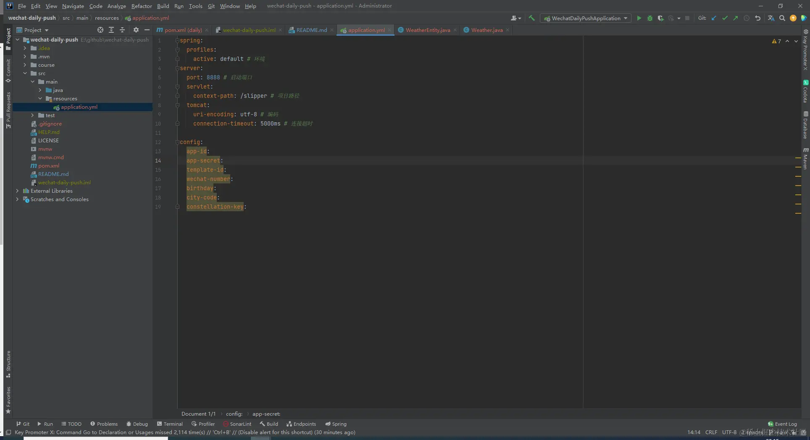Click the Build Project hammer icon
This screenshot has height=440, width=810.
click(x=531, y=18)
